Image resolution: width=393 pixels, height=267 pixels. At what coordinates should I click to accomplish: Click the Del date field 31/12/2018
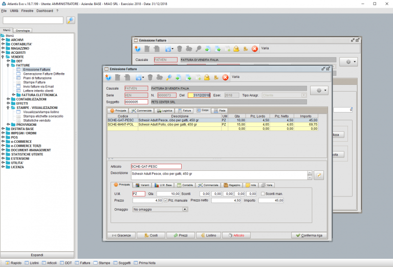pyautogui.click(x=199, y=95)
